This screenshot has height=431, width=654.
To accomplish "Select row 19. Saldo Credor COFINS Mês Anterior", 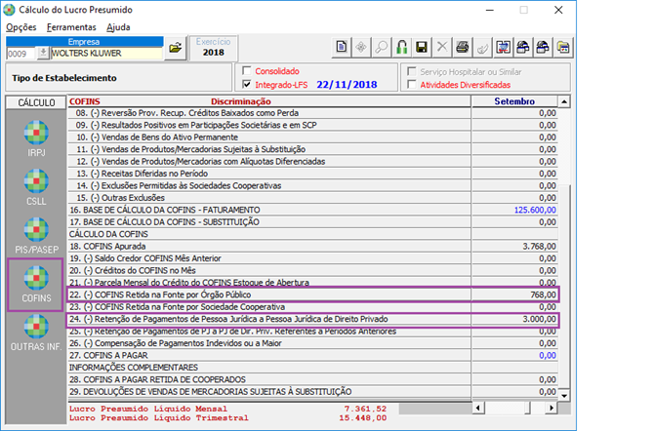I will coord(269,258).
